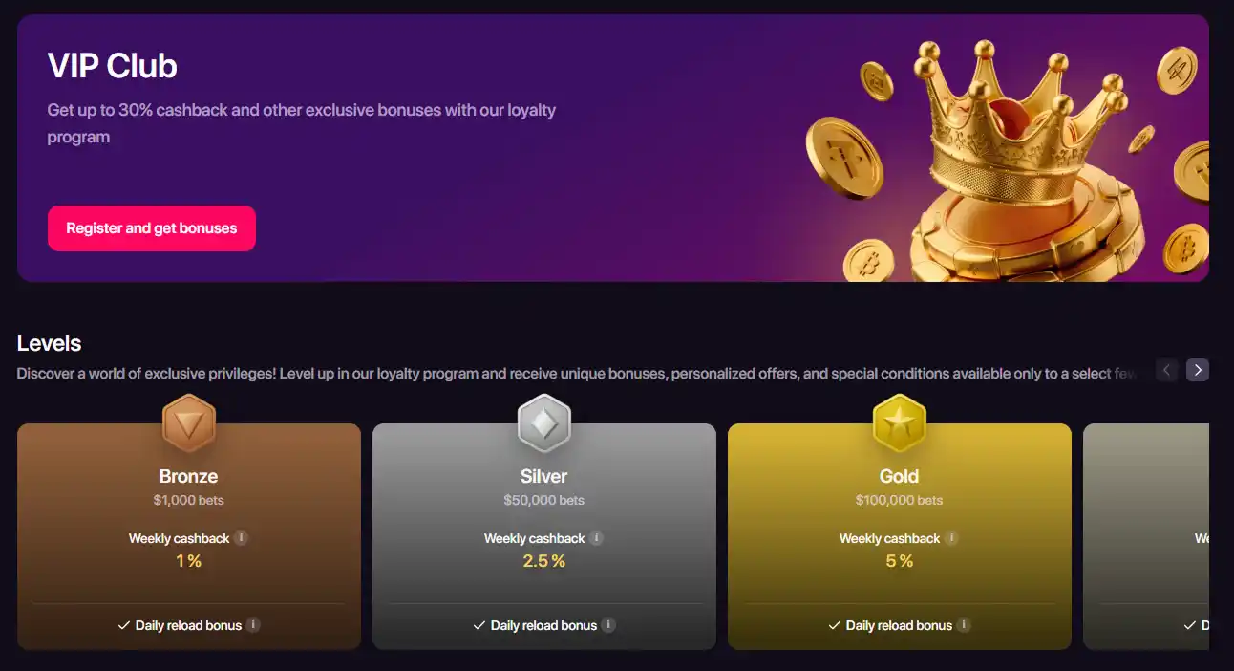Click the Gold Daily reload bonus checkmark
The width and height of the screenshot is (1234, 671).
(x=835, y=625)
